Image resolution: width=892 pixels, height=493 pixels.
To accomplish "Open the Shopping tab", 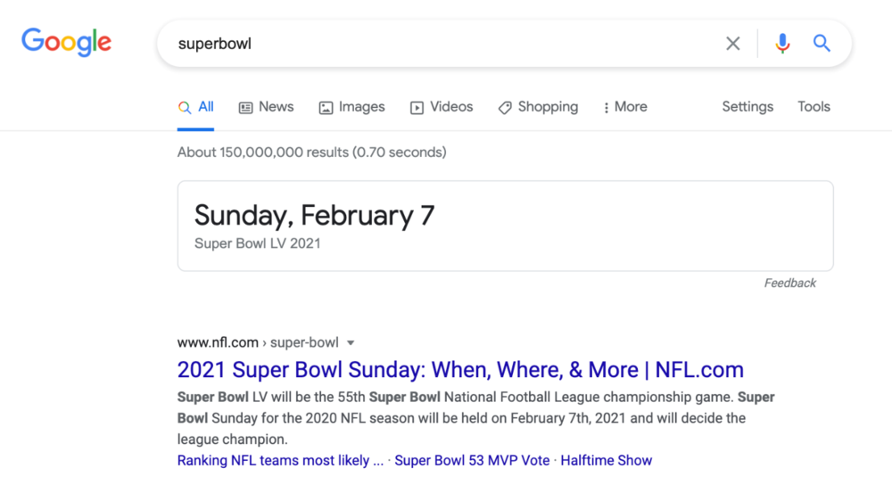I will pos(538,107).
